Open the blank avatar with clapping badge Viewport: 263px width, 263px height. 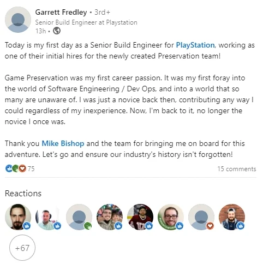pyautogui.click(x=79, y=217)
